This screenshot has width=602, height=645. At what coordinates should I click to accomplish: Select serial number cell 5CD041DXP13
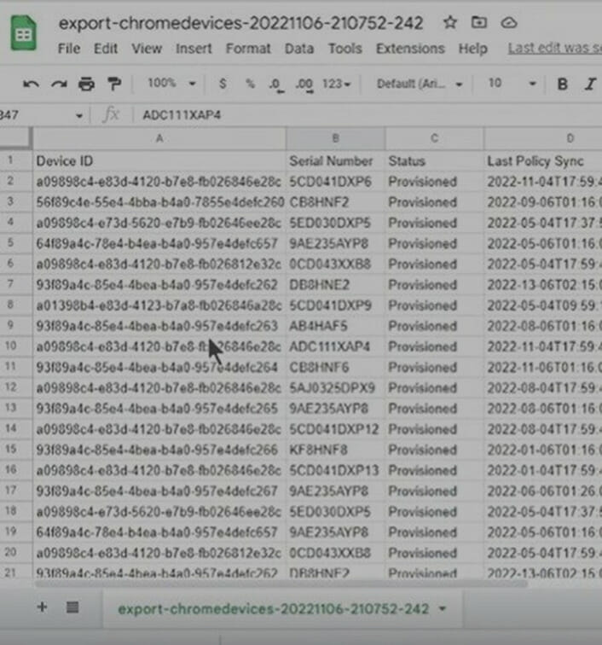[x=336, y=470]
